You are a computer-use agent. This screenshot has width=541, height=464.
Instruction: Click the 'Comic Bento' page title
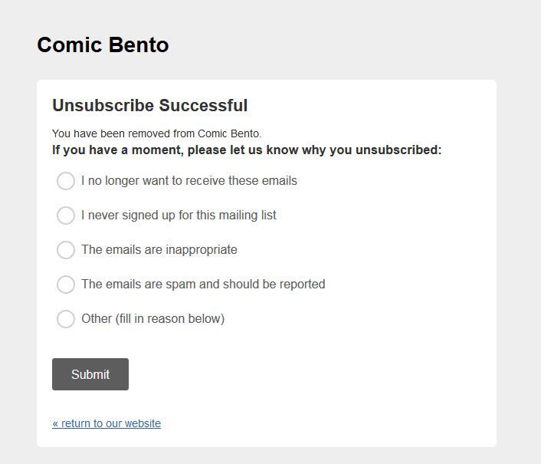(x=103, y=44)
